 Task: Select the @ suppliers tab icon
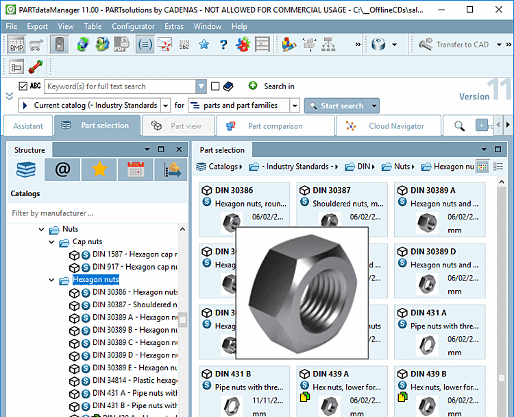(62, 169)
